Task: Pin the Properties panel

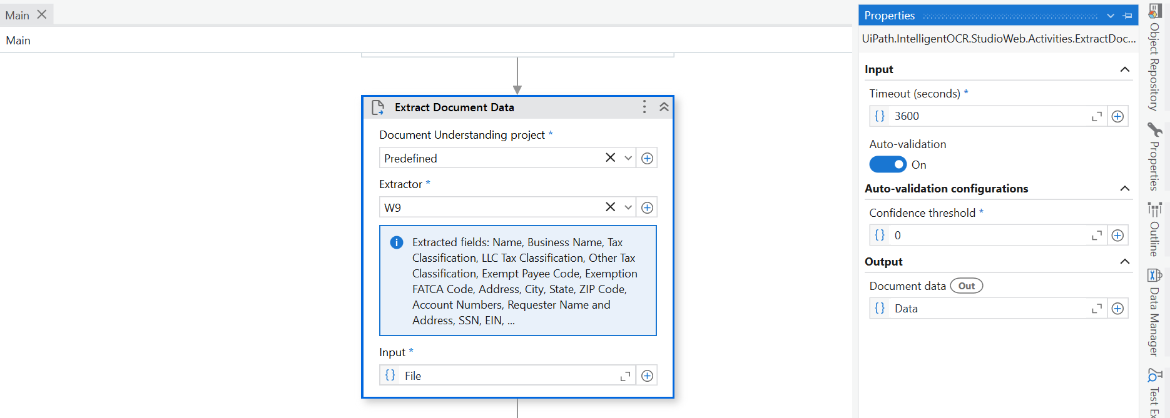Action: (x=1127, y=16)
